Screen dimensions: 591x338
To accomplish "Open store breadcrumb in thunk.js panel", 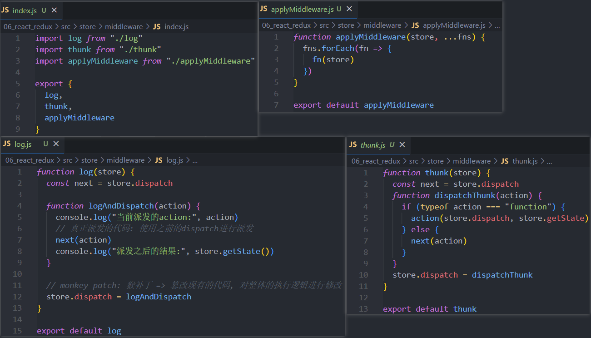I will click(436, 161).
